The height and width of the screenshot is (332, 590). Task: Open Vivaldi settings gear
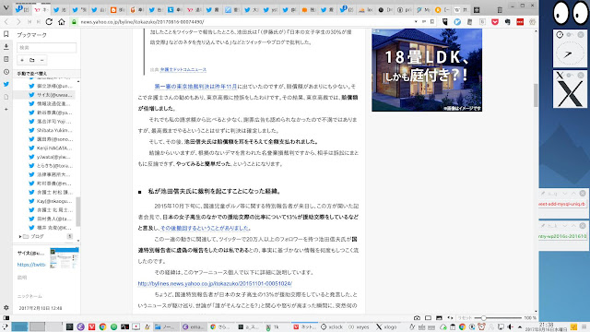(6, 307)
